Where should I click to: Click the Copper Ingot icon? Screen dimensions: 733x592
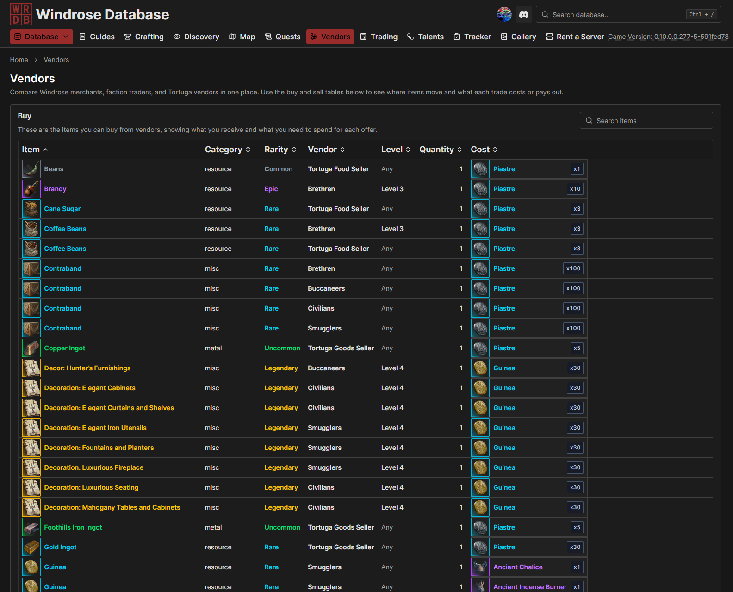click(31, 348)
